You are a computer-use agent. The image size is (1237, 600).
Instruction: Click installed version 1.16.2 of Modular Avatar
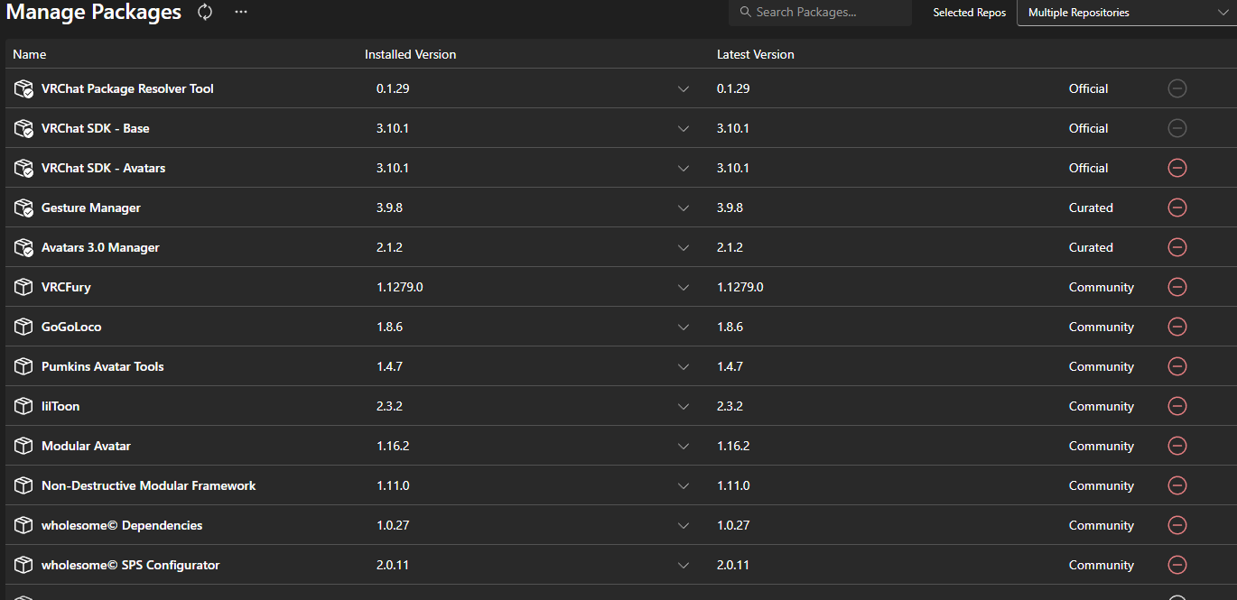(x=393, y=446)
